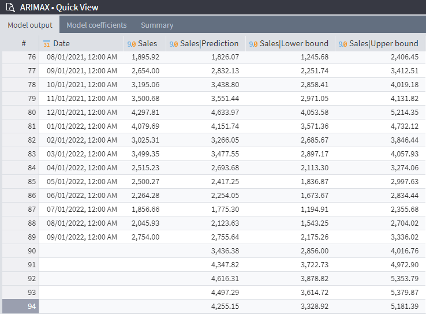The height and width of the screenshot is (314, 426).
Task: Click the date cell 02/01/2022, 12:00 AM
Action: [82, 140]
